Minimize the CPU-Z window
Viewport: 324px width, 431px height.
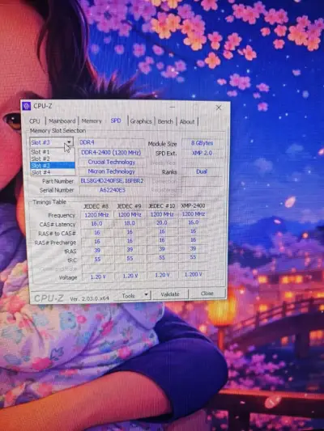click(173, 107)
